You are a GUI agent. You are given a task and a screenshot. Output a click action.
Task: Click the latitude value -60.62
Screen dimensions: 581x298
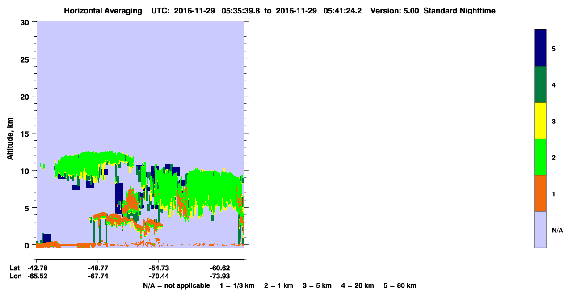(219, 268)
